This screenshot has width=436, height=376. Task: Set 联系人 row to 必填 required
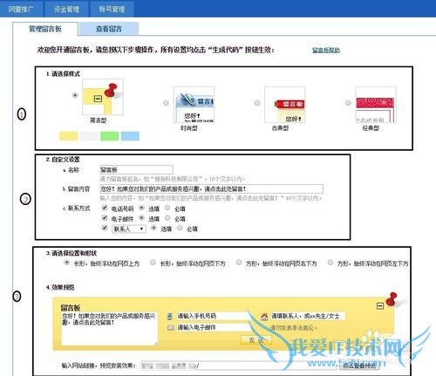pyautogui.click(x=180, y=228)
